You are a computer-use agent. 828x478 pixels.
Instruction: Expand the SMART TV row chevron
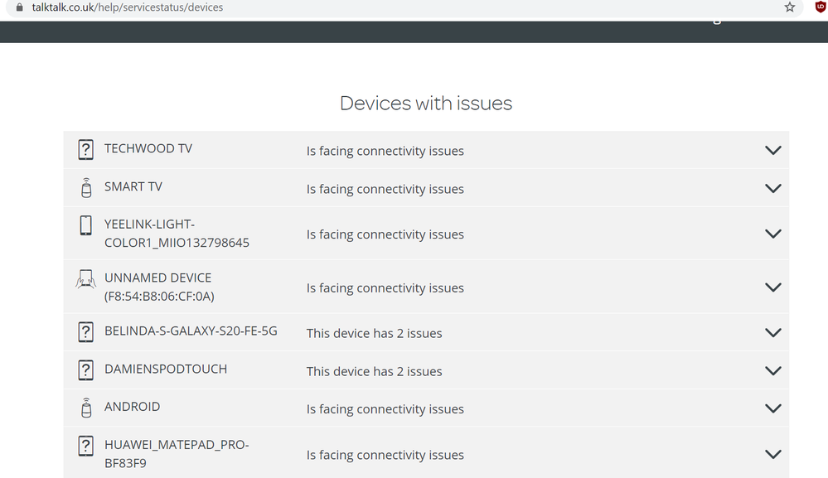[x=773, y=188]
